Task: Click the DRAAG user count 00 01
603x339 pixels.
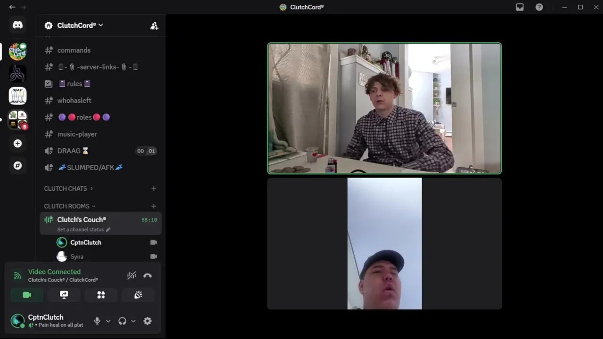Action: pos(146,151)
